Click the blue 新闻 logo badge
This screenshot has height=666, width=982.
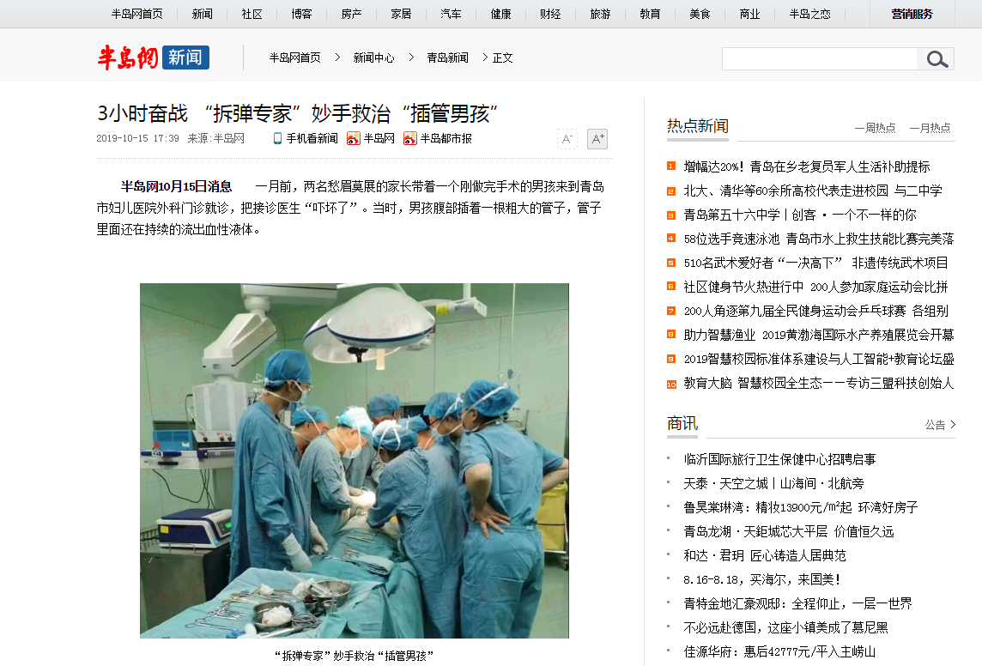point(185,58)
